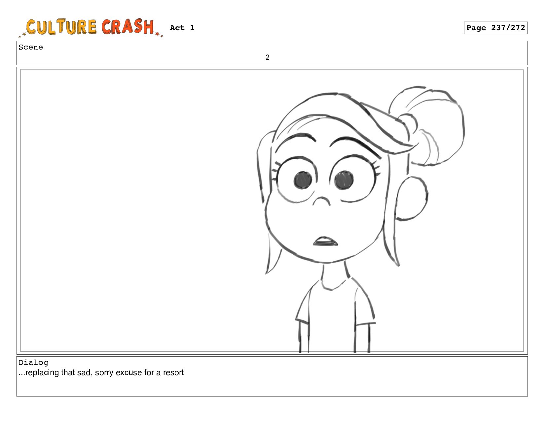
Task: Select the 'Act 1' heading text
Action: click(x=182, y=28)
